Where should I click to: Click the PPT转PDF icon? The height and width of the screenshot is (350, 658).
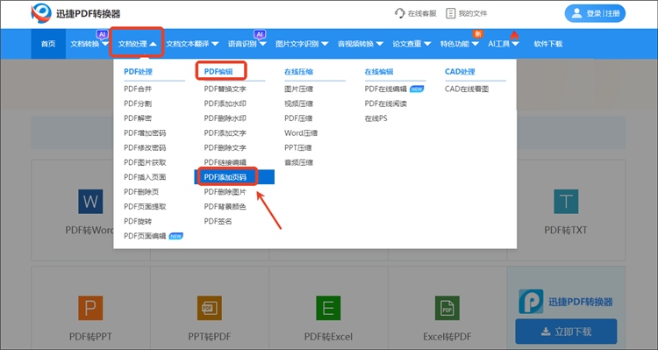pos(210,308)
